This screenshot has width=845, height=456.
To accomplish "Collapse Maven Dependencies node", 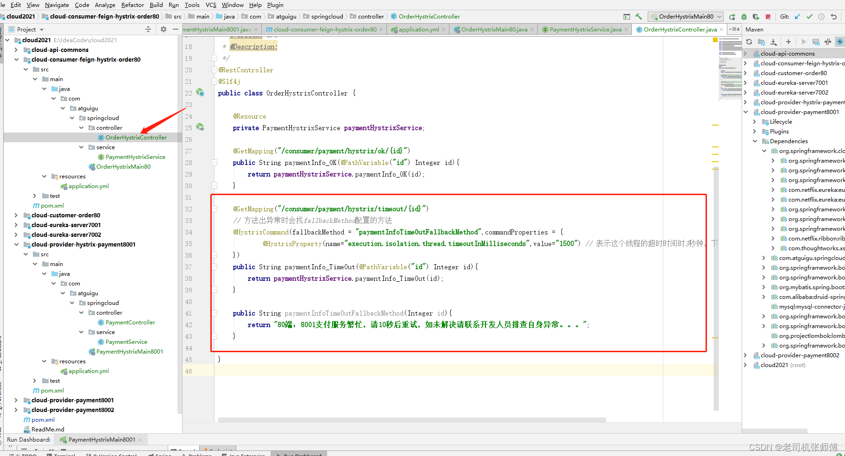I will point(755,141).
